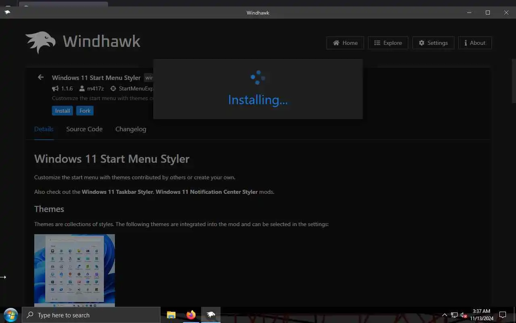The width and height of the screenshot is (516, 323).
Task: Click the m417z author user icon
Action: tap(82, 88)
